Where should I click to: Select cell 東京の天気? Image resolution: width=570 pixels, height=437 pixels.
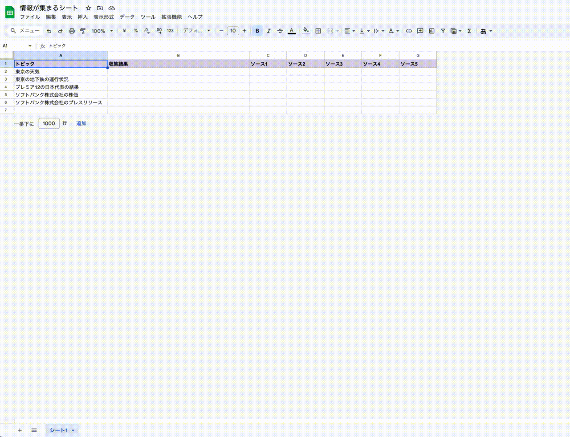(x=61, y=71)
